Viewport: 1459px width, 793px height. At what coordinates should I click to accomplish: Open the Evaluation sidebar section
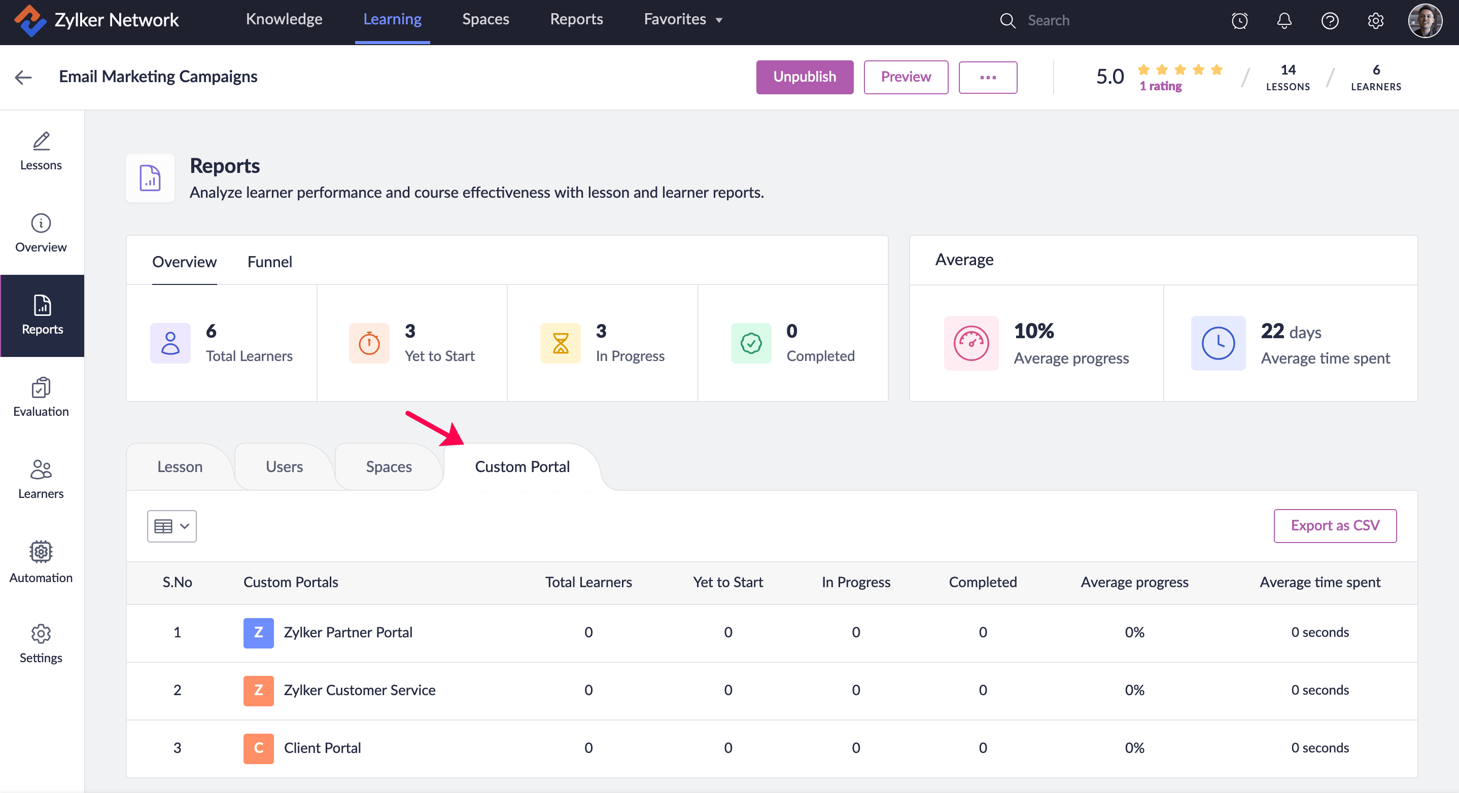tap(41, 397)
